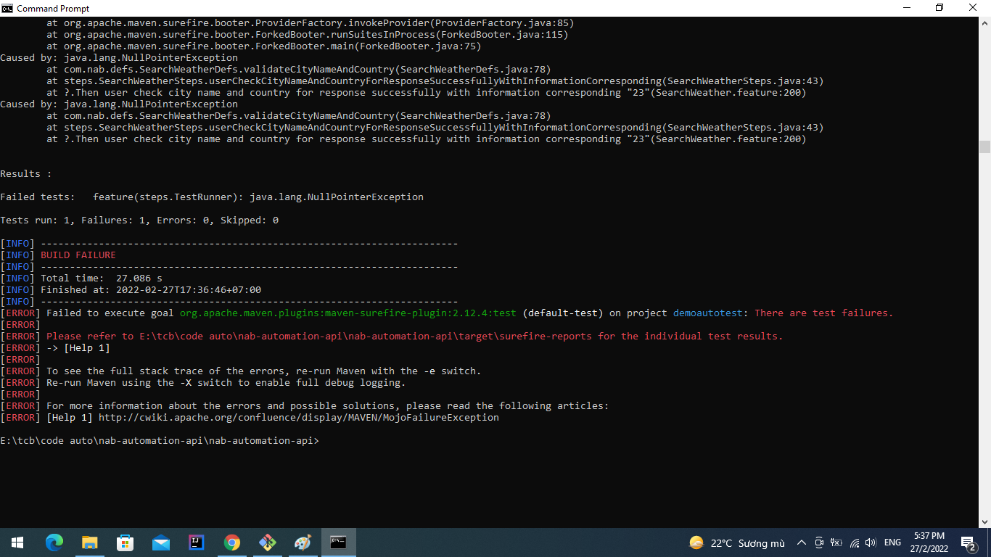Click the red BUILD FAILURE text

pos(78,255)
